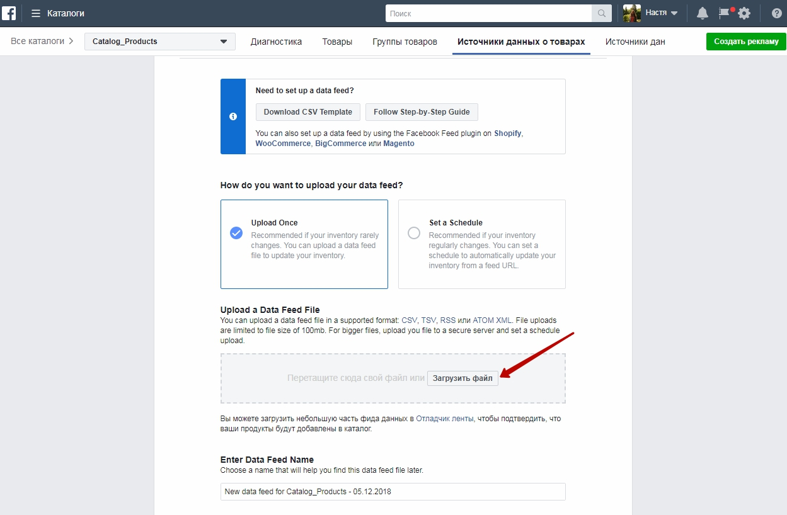787x515 pixels.
Task: Open the ATOM XML format link
Action: tap(493, 320)
